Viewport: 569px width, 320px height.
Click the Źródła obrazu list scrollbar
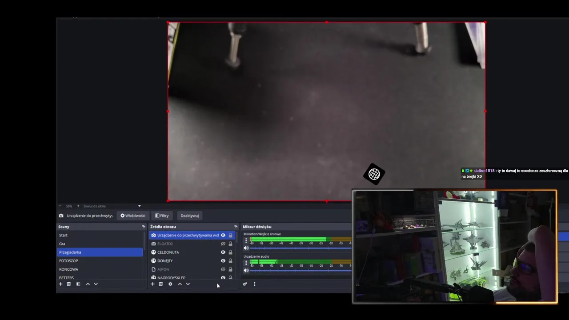236,238
